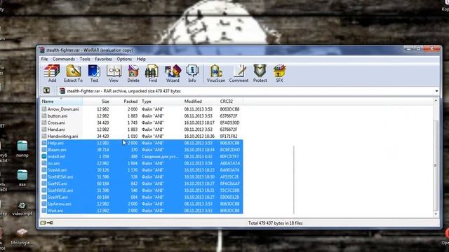Click the SFX toolbar icon

coord(279,73)
